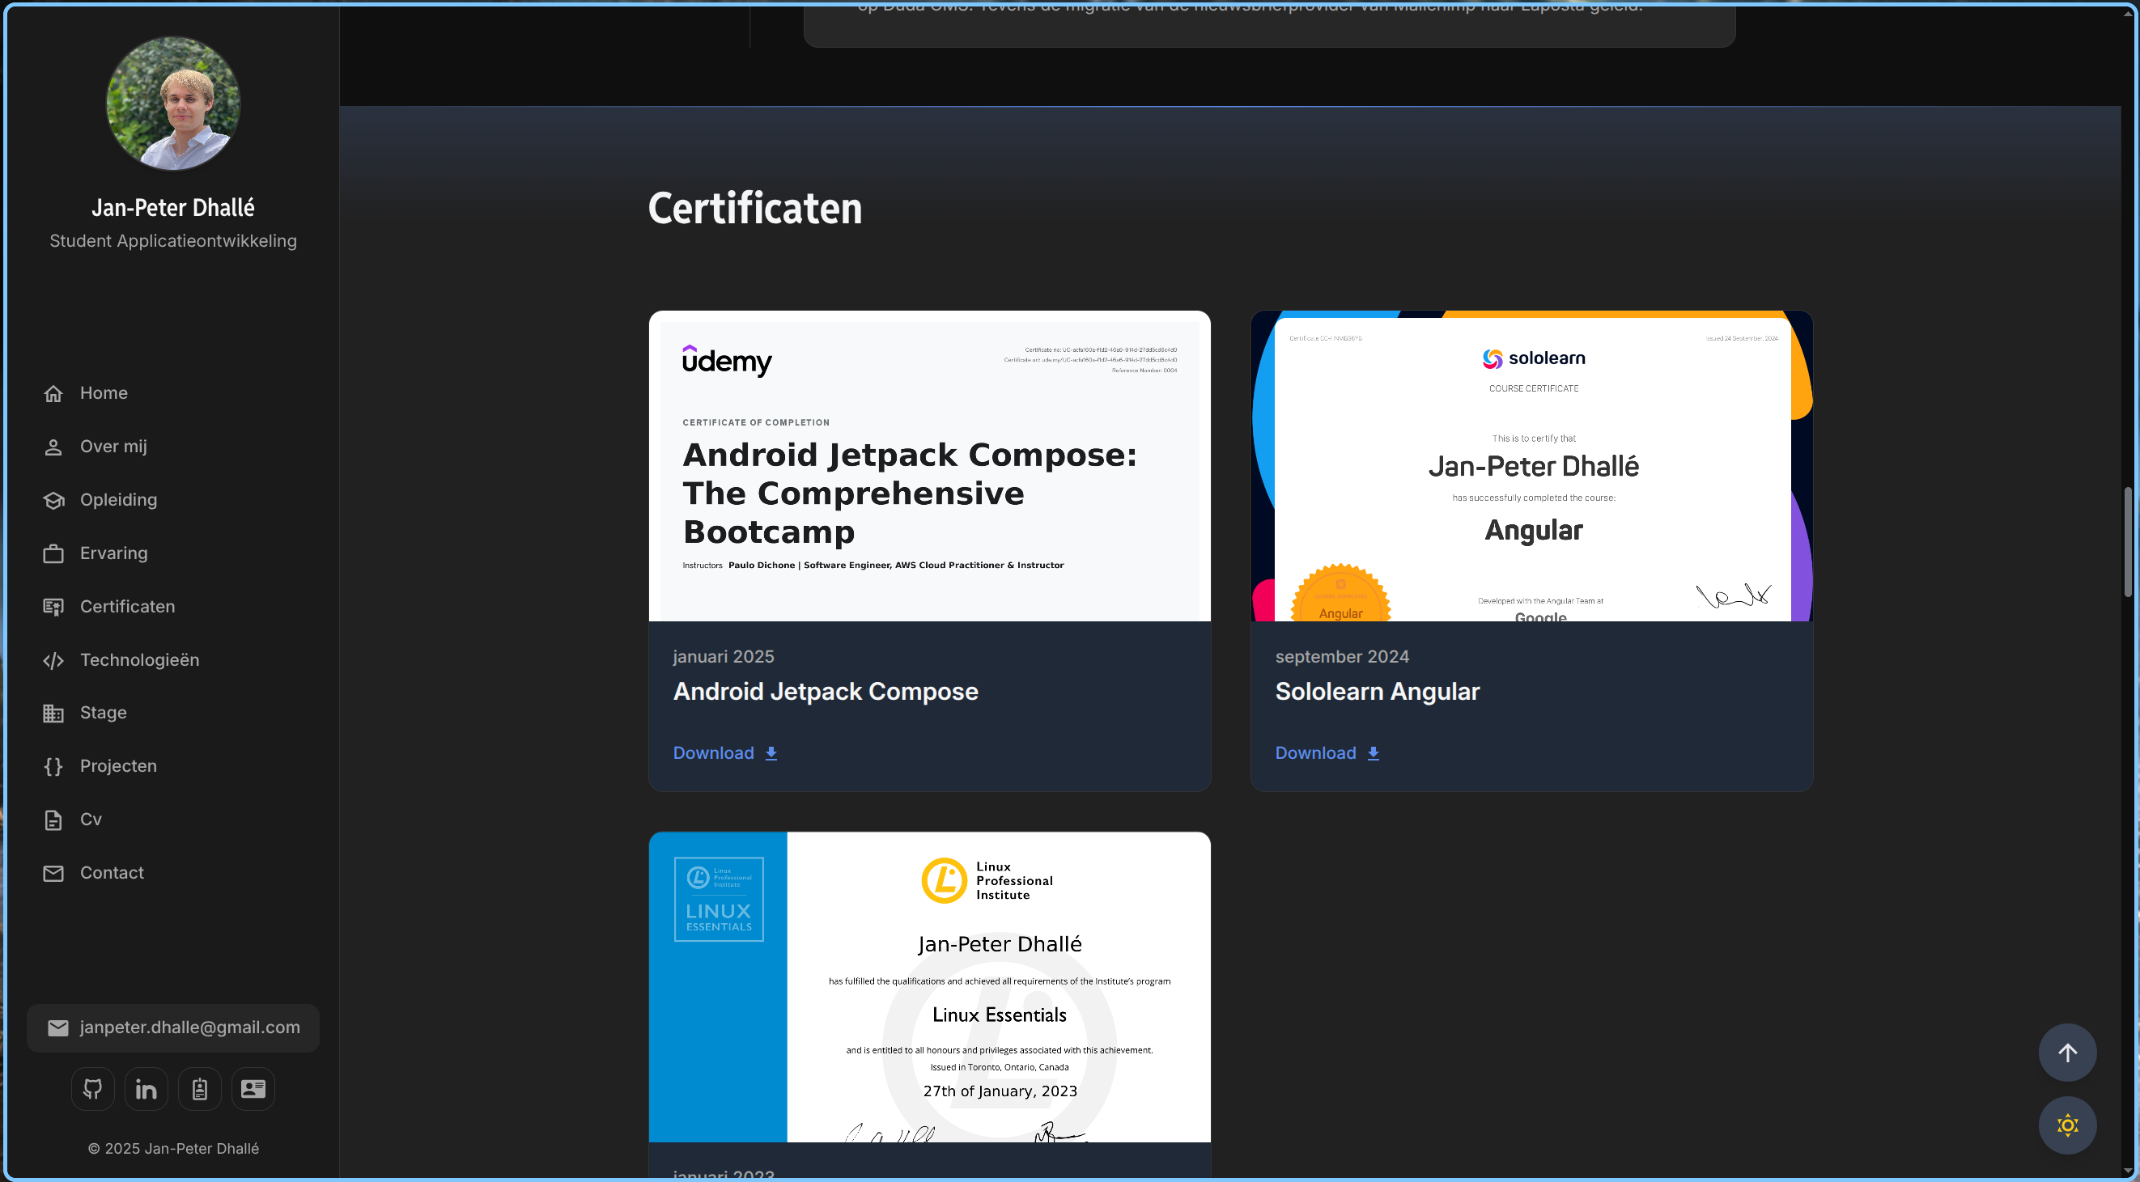Toggle the light/dark theme sun button
Viewport: 2140px width, 1182px height.
pos(2068,1125)
